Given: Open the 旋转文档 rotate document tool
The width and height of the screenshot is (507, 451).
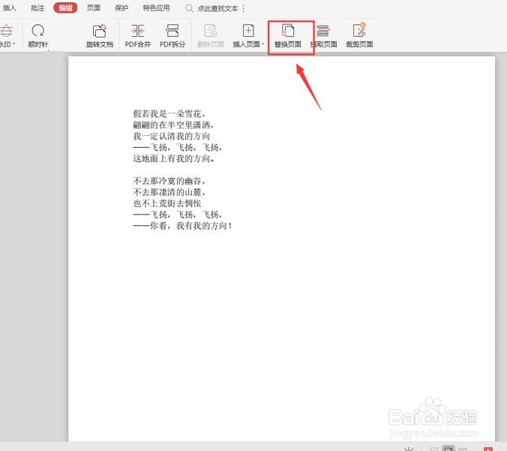Looking at the screenshot, I should (x=100, y=36).
